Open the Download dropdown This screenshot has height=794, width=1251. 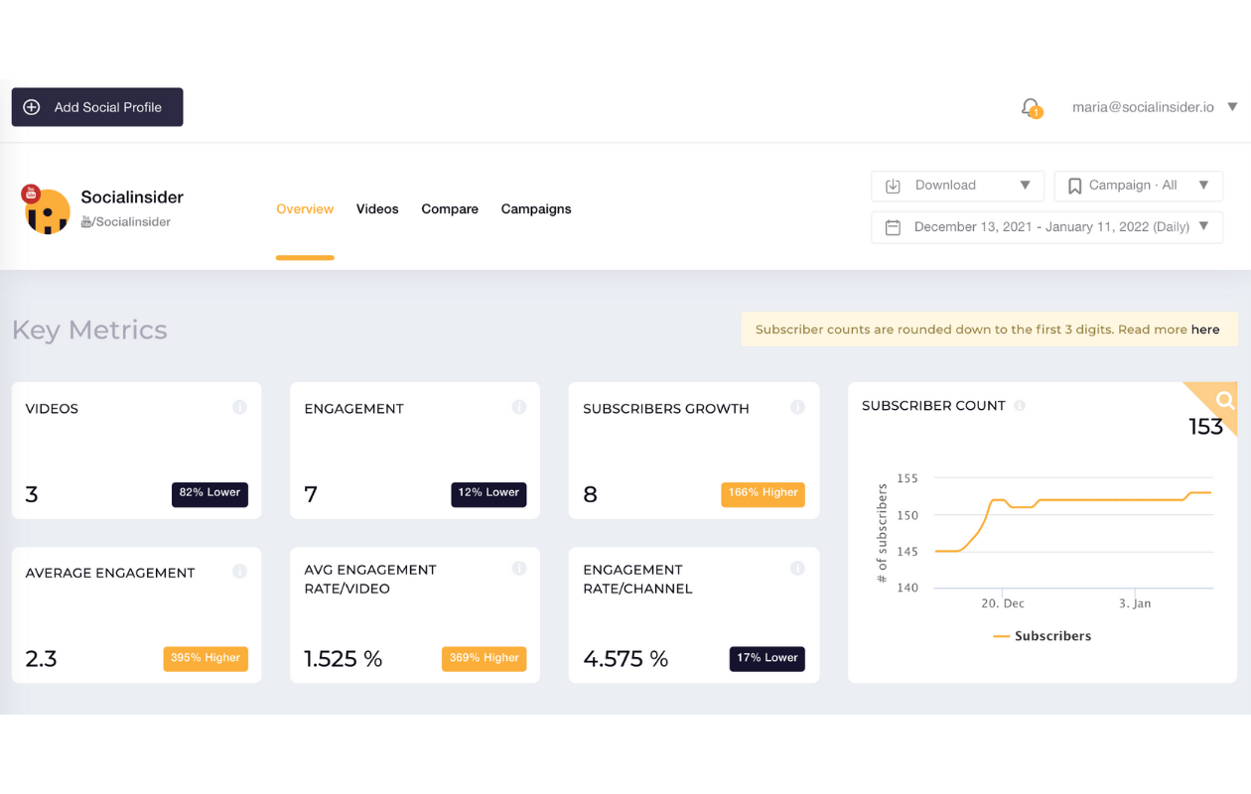(957, 186)
